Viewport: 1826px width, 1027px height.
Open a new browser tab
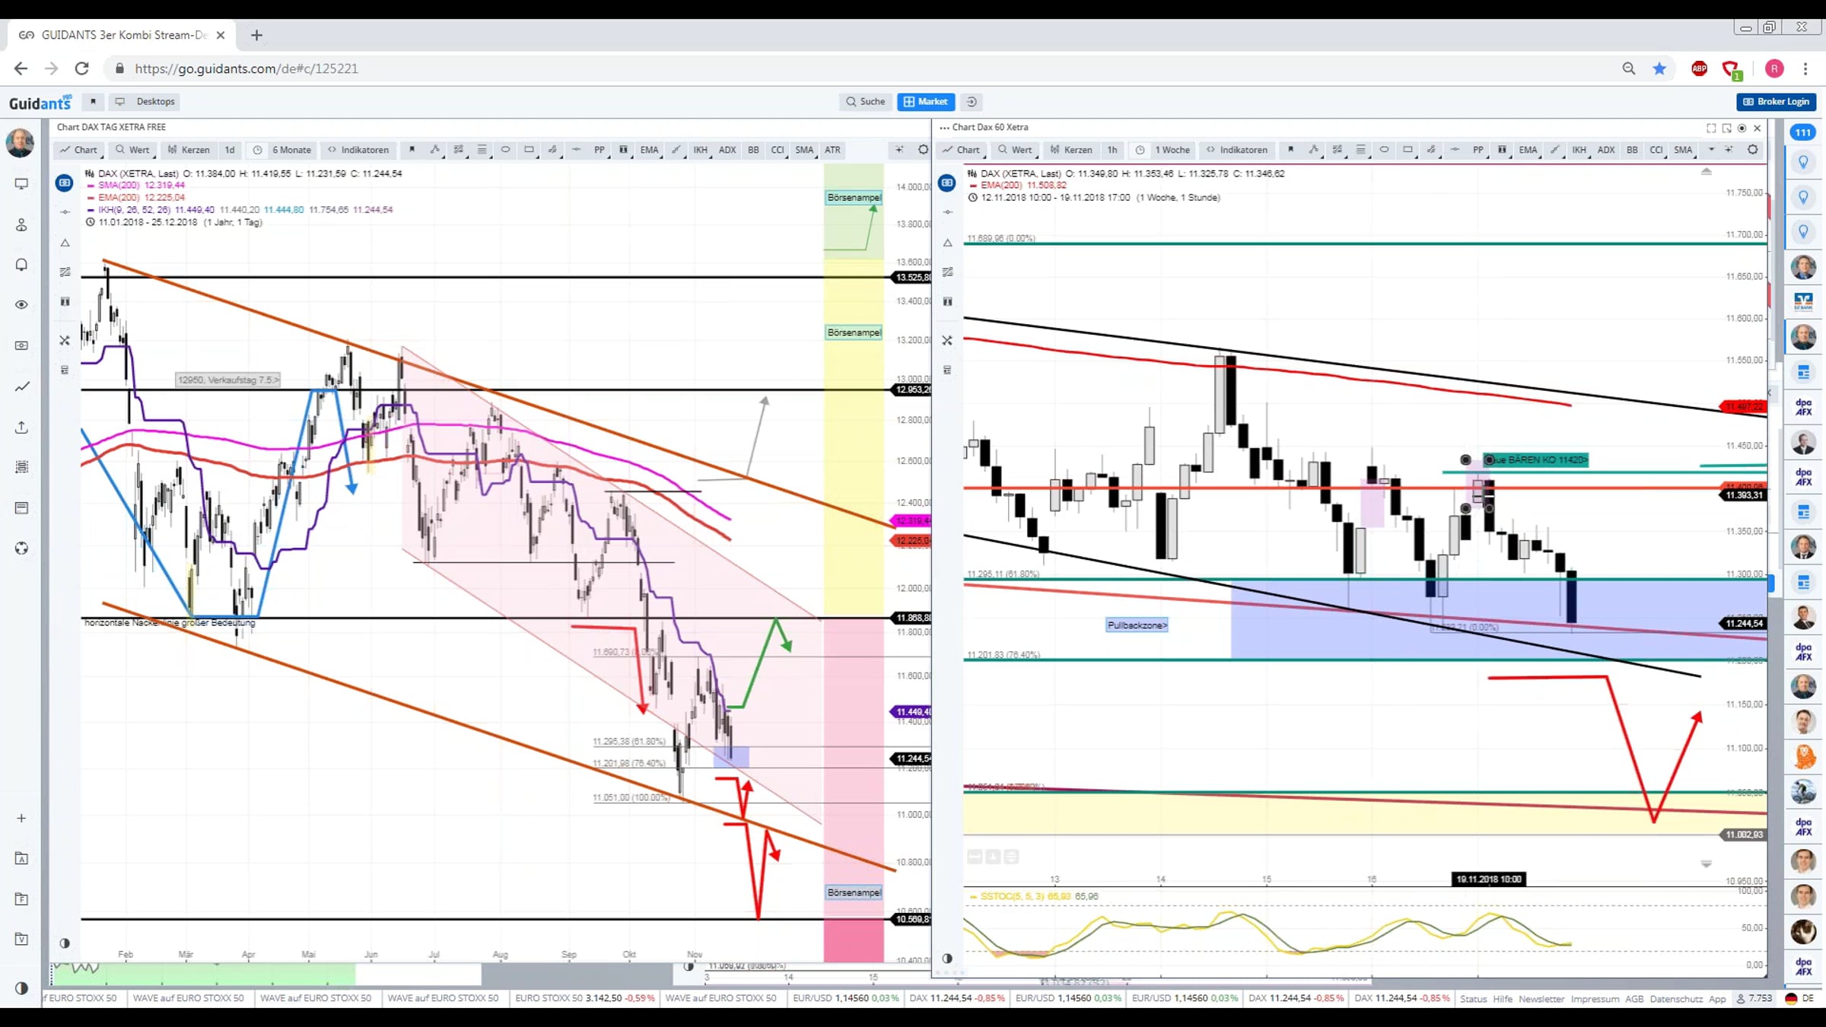(256, 35)
